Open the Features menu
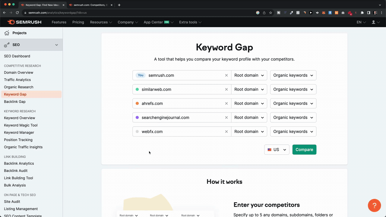Image resolution: width=386 pixels, height=217 pixels. (x=59, y=22)
